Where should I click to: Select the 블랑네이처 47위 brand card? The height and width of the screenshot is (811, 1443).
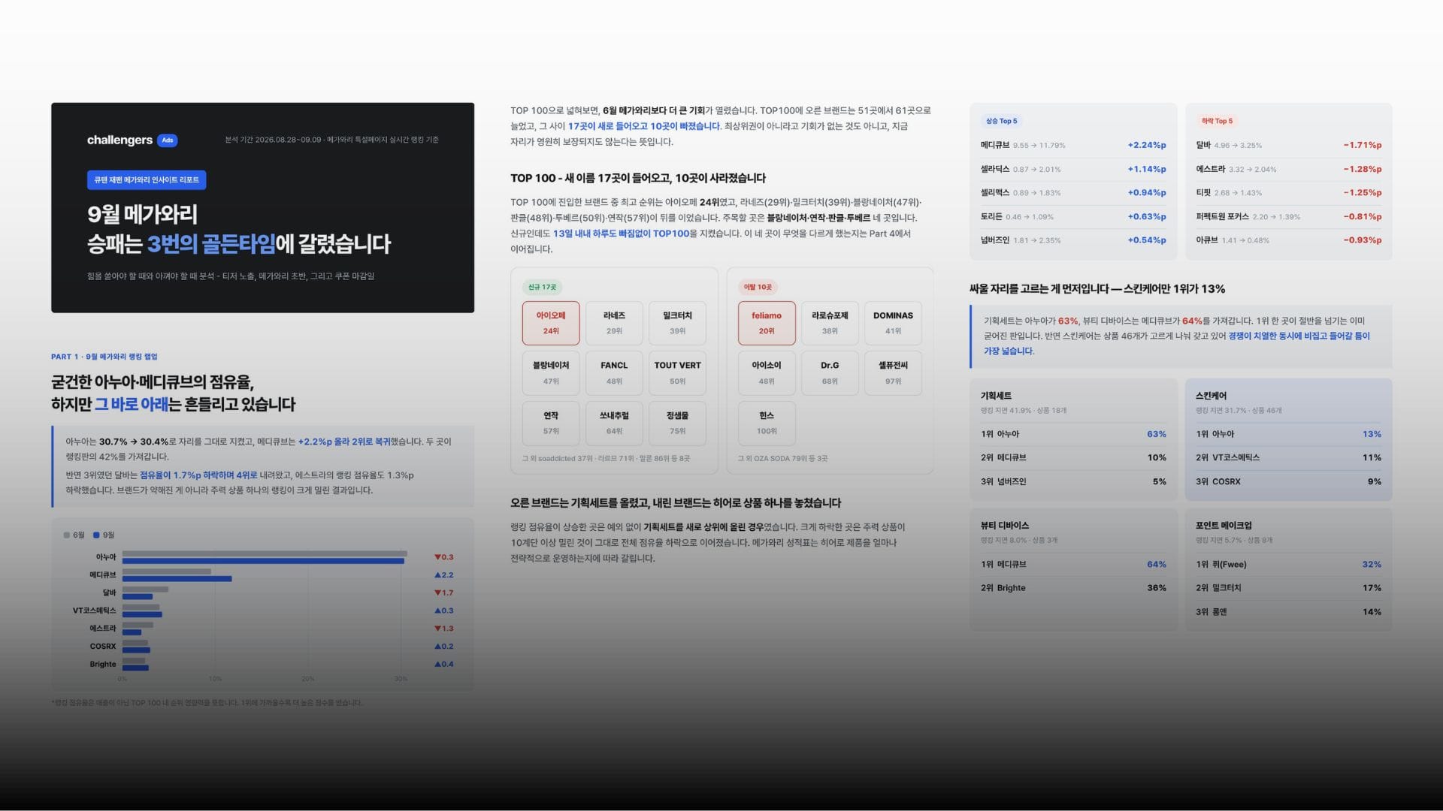(x=551, y=373)
